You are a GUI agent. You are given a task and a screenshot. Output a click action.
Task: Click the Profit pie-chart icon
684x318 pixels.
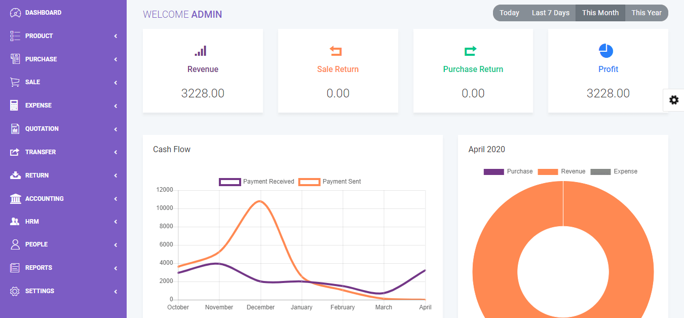(606, 51)
